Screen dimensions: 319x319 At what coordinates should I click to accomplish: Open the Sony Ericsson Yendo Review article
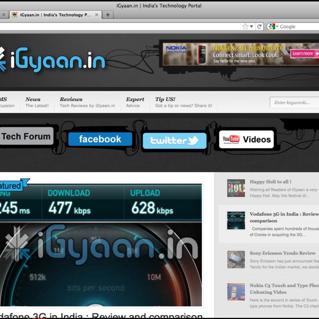click(283, 253)
